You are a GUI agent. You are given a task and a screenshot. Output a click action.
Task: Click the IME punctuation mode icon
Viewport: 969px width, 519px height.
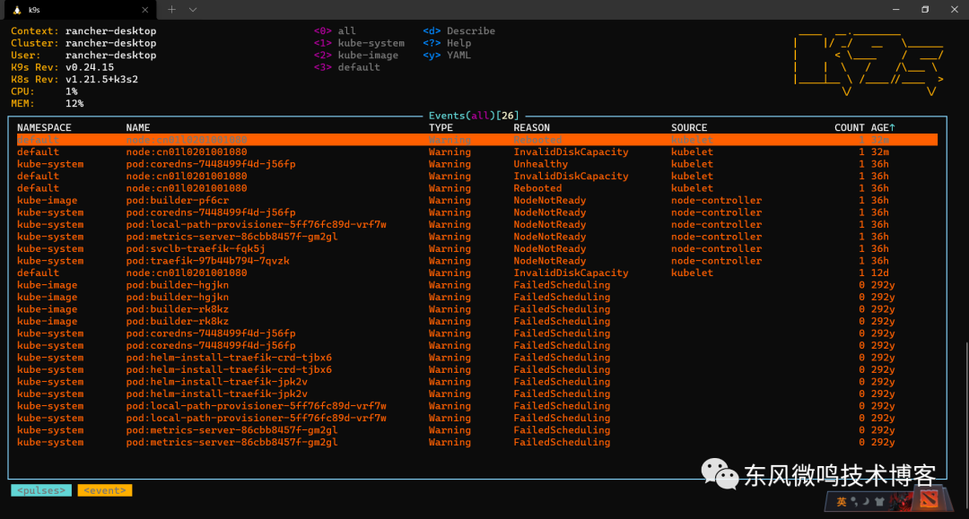click(855, 501)
